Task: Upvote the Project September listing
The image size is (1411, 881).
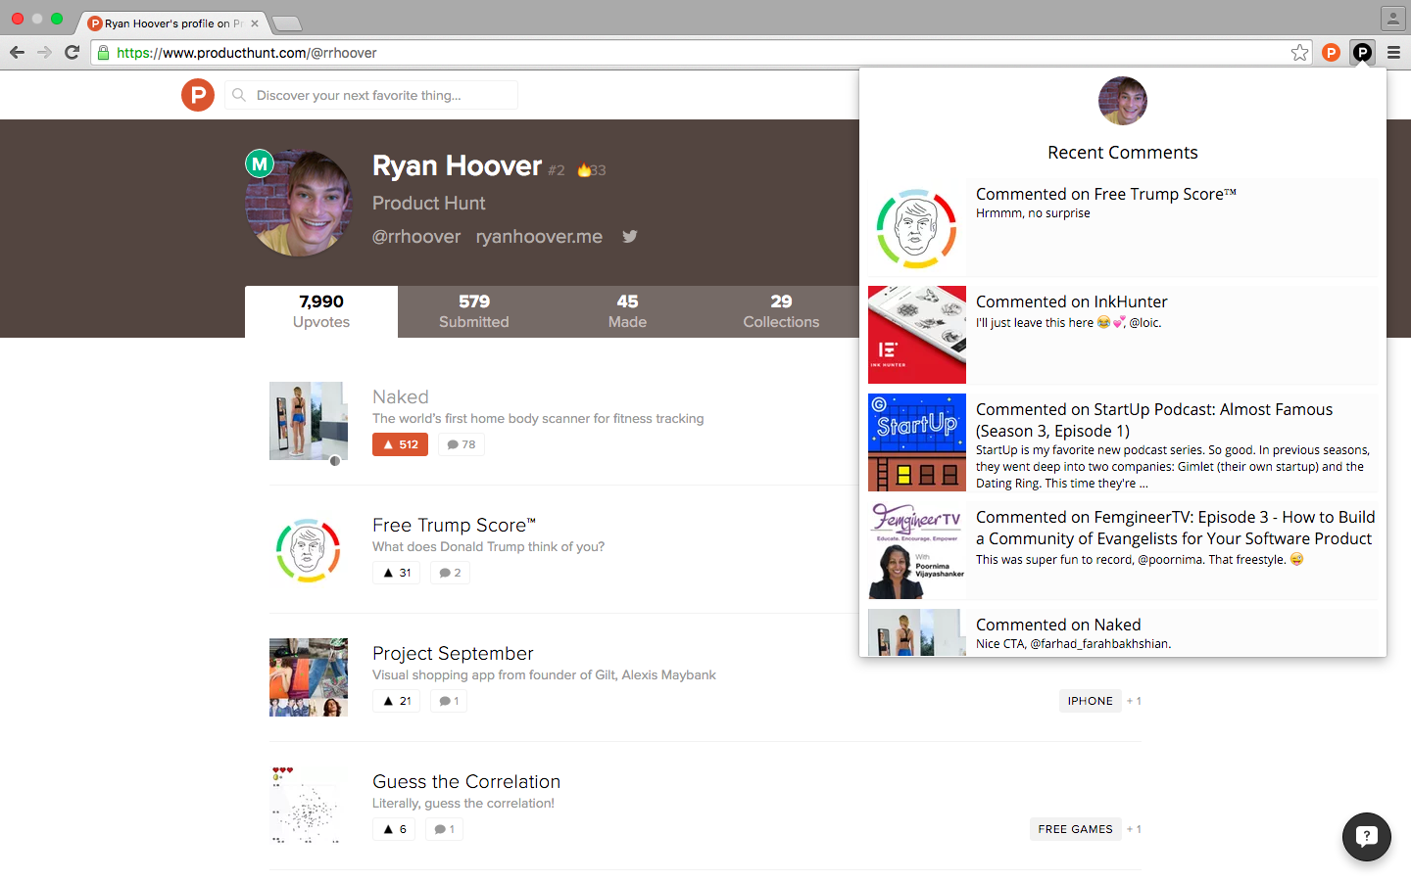Action: (396, 700)
